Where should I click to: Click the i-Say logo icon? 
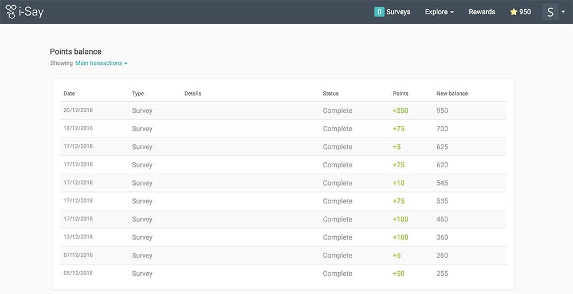[11, 11]
